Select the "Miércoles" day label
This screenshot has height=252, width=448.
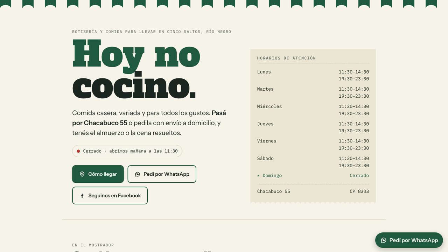[x=269, y=106]
